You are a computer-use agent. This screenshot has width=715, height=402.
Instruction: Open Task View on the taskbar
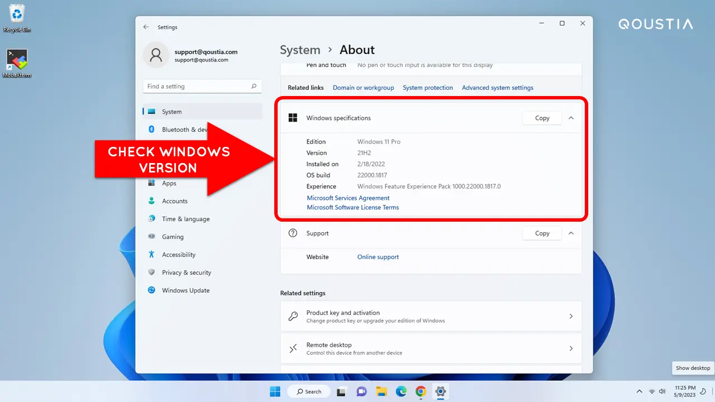341,391
